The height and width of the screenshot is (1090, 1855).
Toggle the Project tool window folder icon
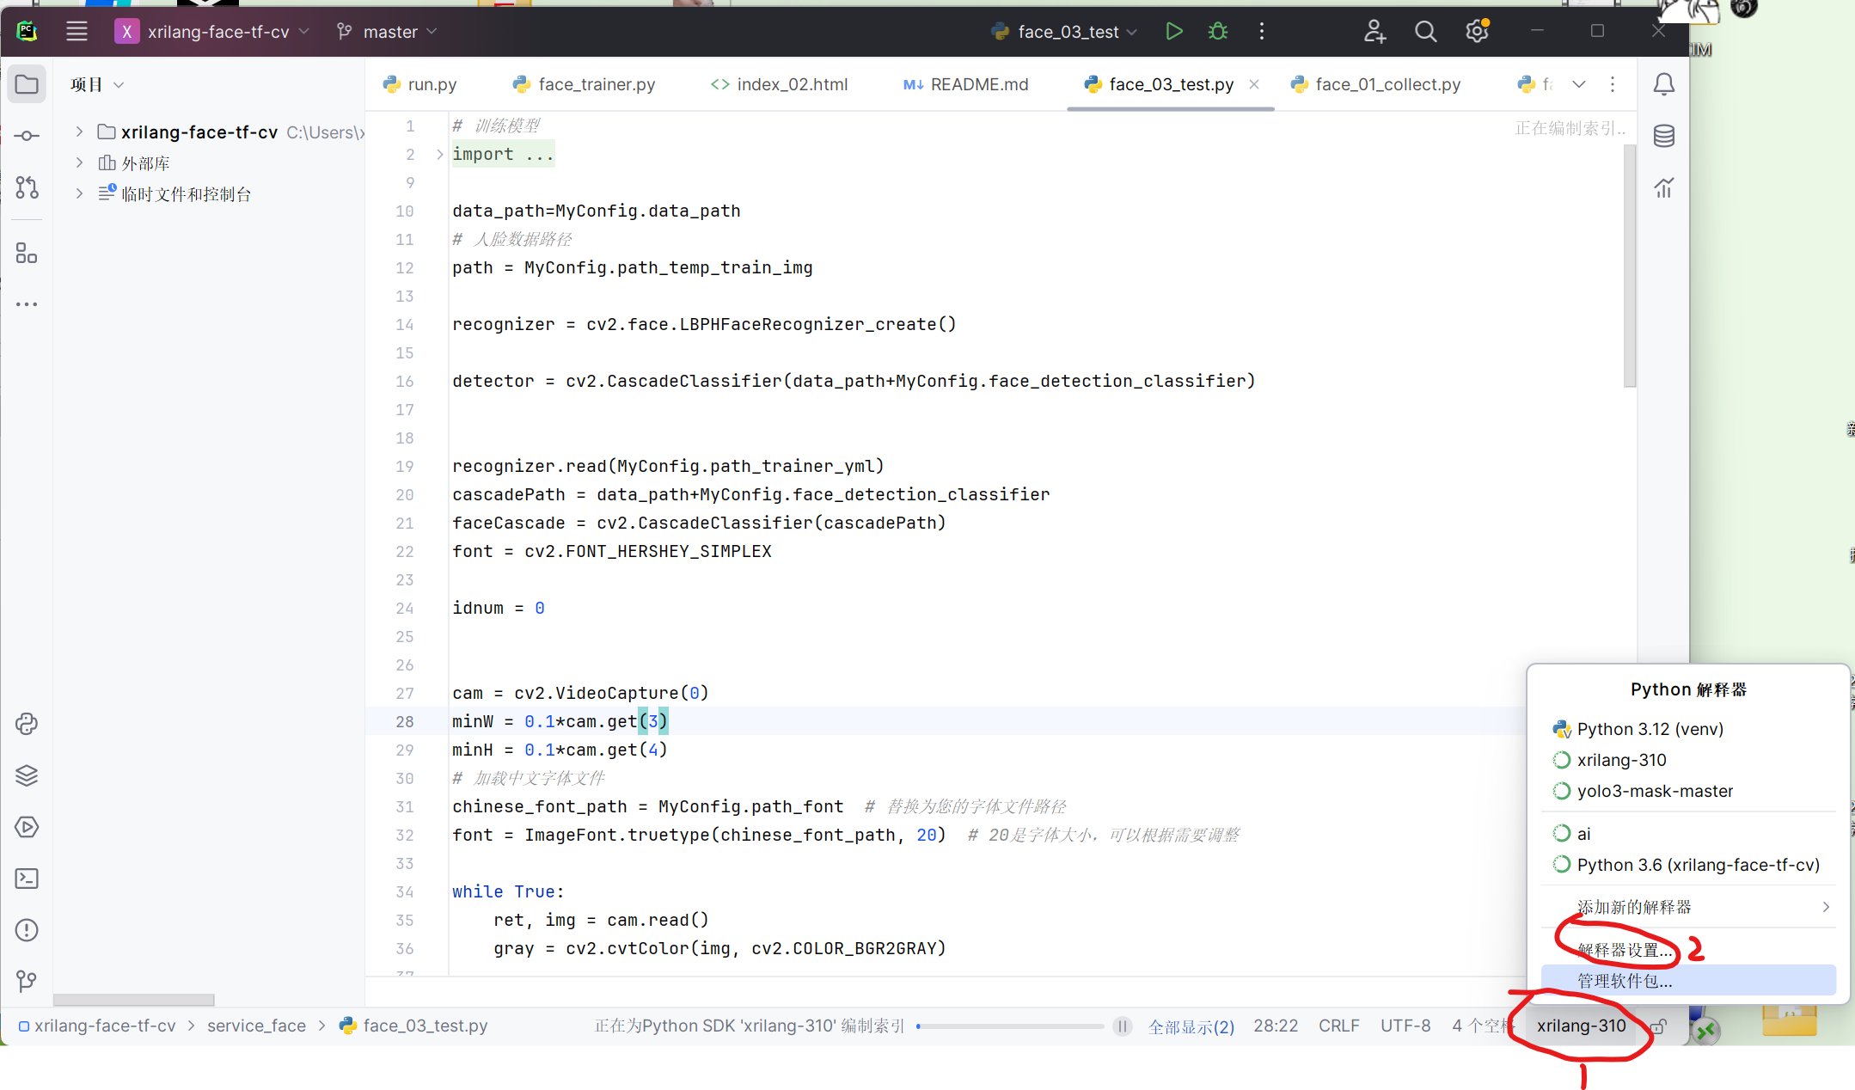tap(27, 84)
